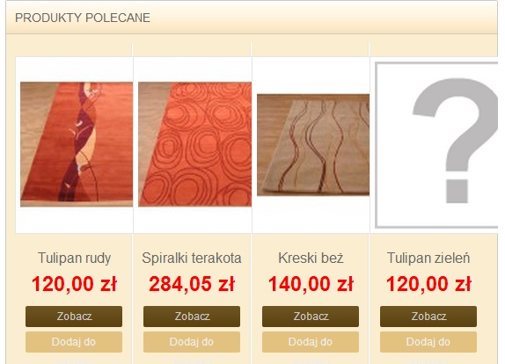Click the 140,00 zł price
The height and width of the screenshot is (364, 505).
311,284
